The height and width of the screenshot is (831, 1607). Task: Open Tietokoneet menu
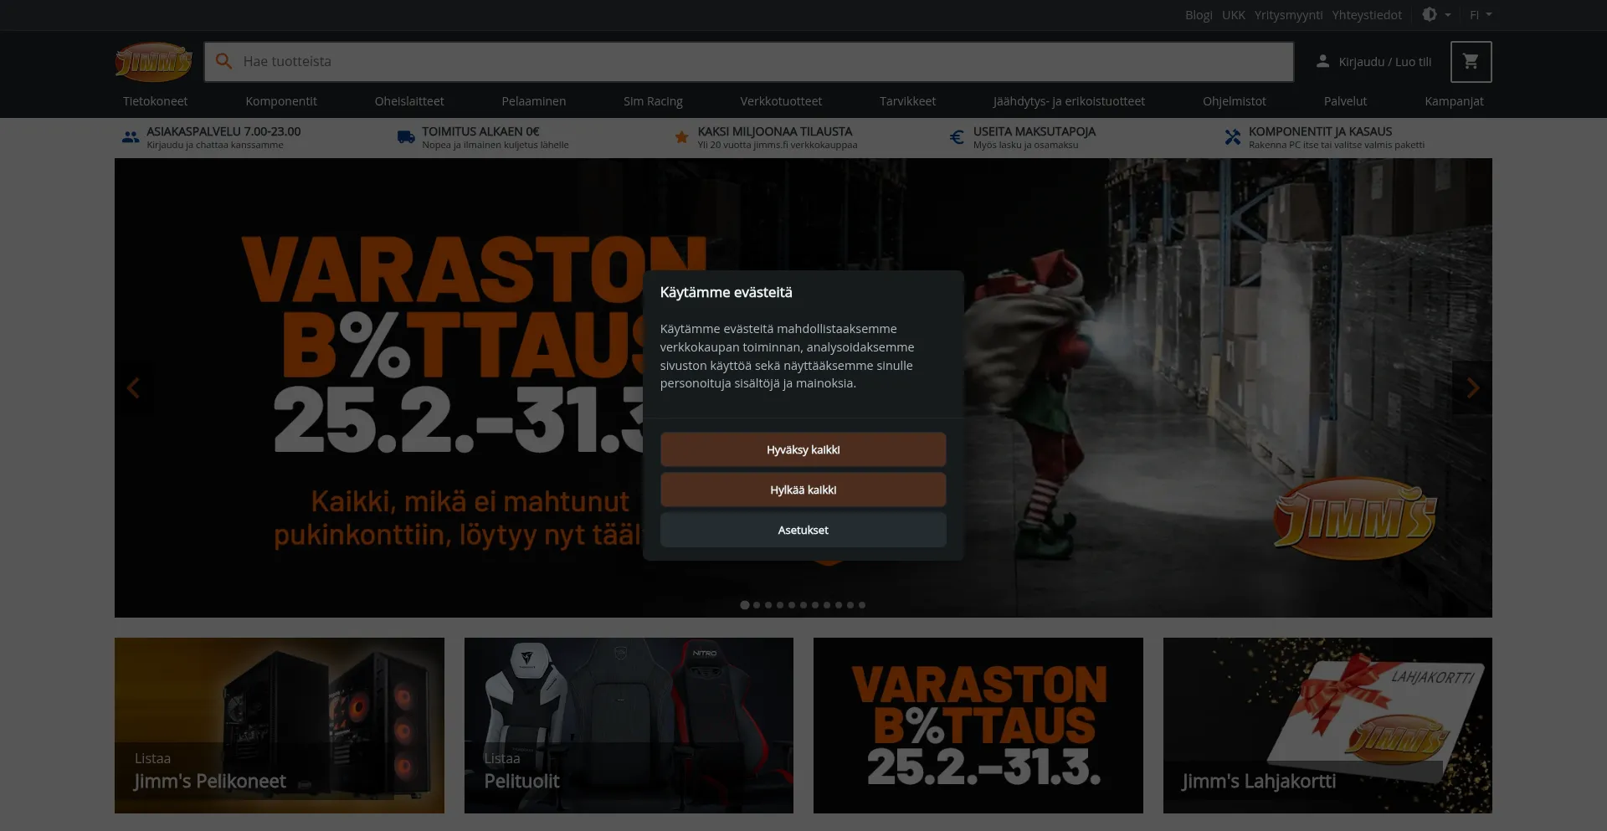coord(155,101)
